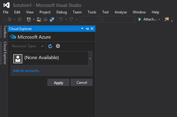Open the Edit menu
The width and height of the screenshot is (177, 117).
17,12
